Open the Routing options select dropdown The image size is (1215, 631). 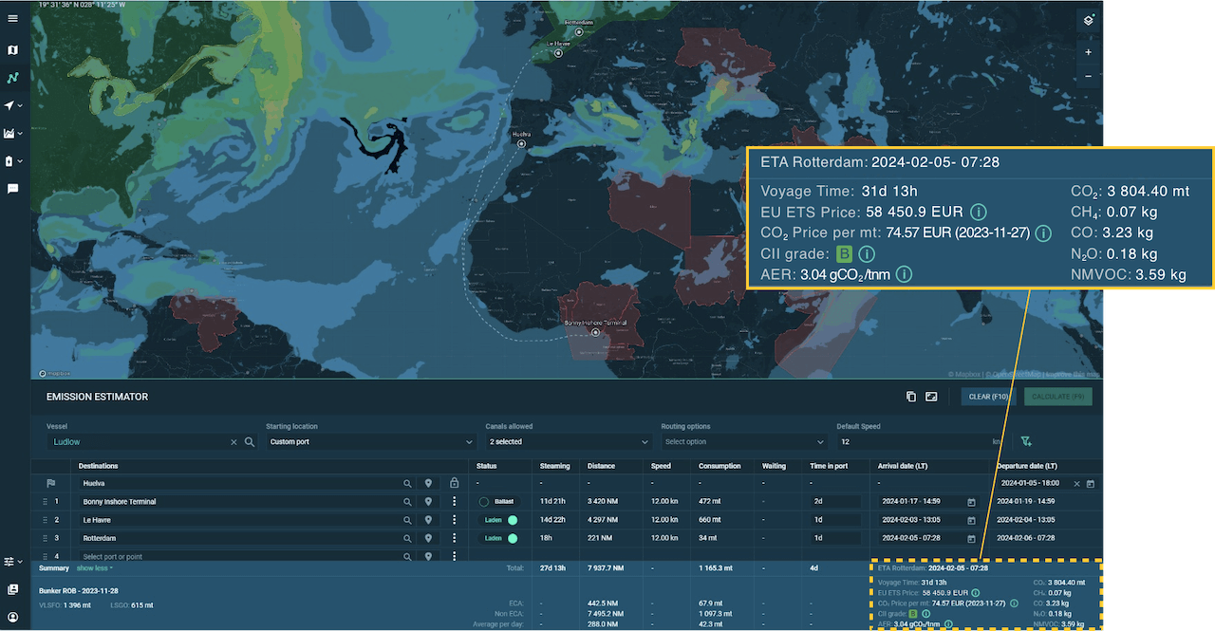(747, 441)
